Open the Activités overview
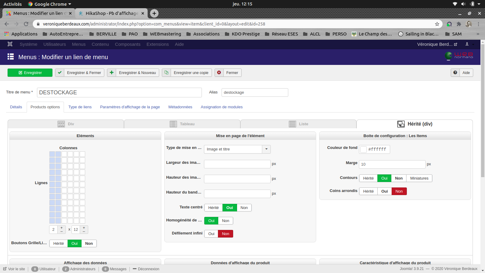 click(x=13, y=4)
